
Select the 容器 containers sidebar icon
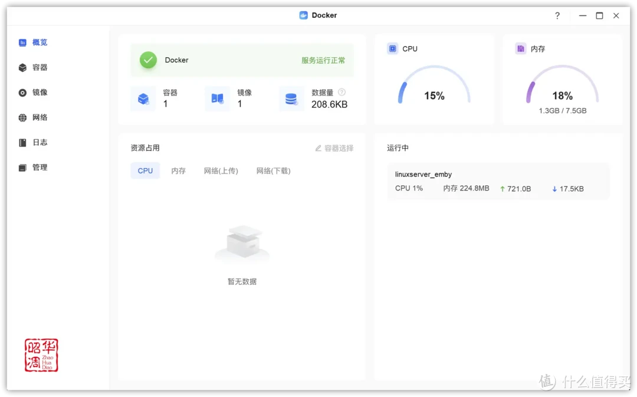(x=23, y=67)
